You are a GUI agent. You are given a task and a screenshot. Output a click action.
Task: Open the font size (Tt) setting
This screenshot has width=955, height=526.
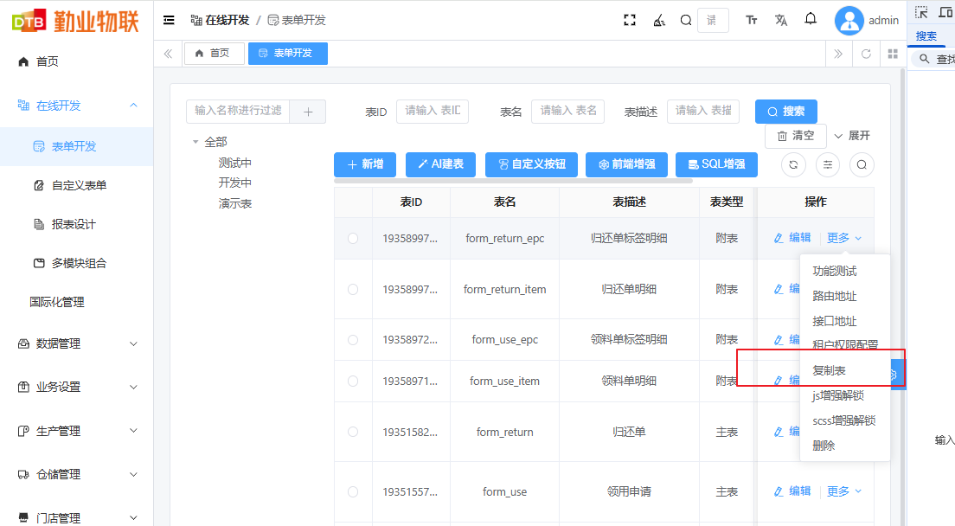point(752,20)
